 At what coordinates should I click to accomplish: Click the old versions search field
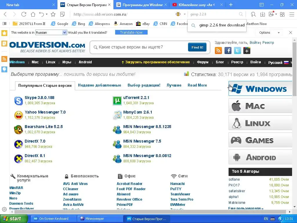click(x=140, y=47)
